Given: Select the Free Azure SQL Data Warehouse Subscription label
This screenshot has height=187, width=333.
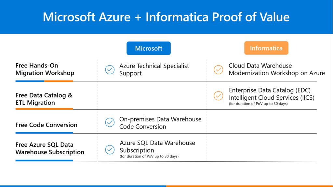Looking at the screenshot, I should (50, 148).
